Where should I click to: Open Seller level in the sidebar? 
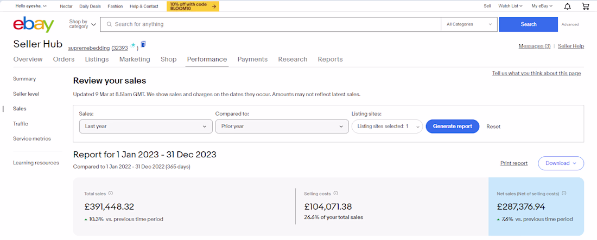pos(26,94)
